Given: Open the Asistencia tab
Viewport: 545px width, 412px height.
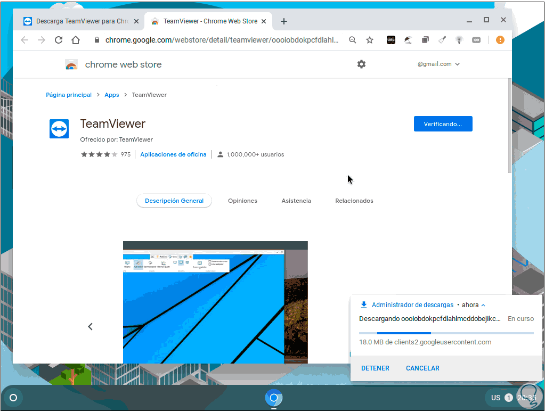Looking at the screenshot, I should click(x=296, y=201).
